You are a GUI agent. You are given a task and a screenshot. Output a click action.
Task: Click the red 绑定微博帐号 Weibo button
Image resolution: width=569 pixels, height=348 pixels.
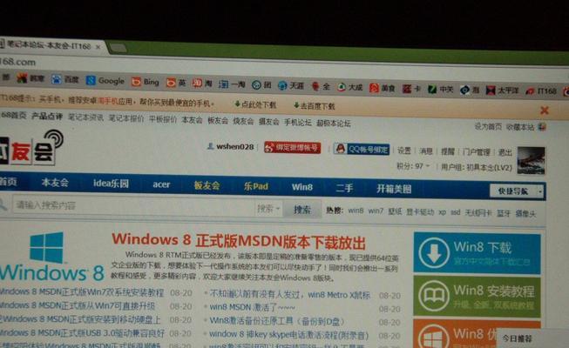pyautogui.click(x=293, y=148)
